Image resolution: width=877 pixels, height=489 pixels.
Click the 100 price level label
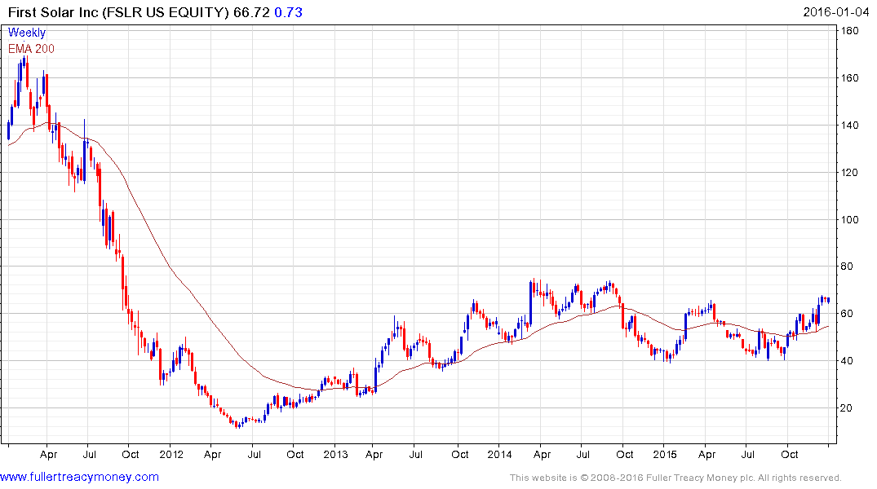[849, 220]
